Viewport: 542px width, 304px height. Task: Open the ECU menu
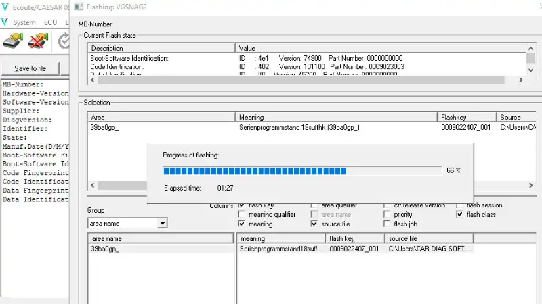(x=50, y=22)
